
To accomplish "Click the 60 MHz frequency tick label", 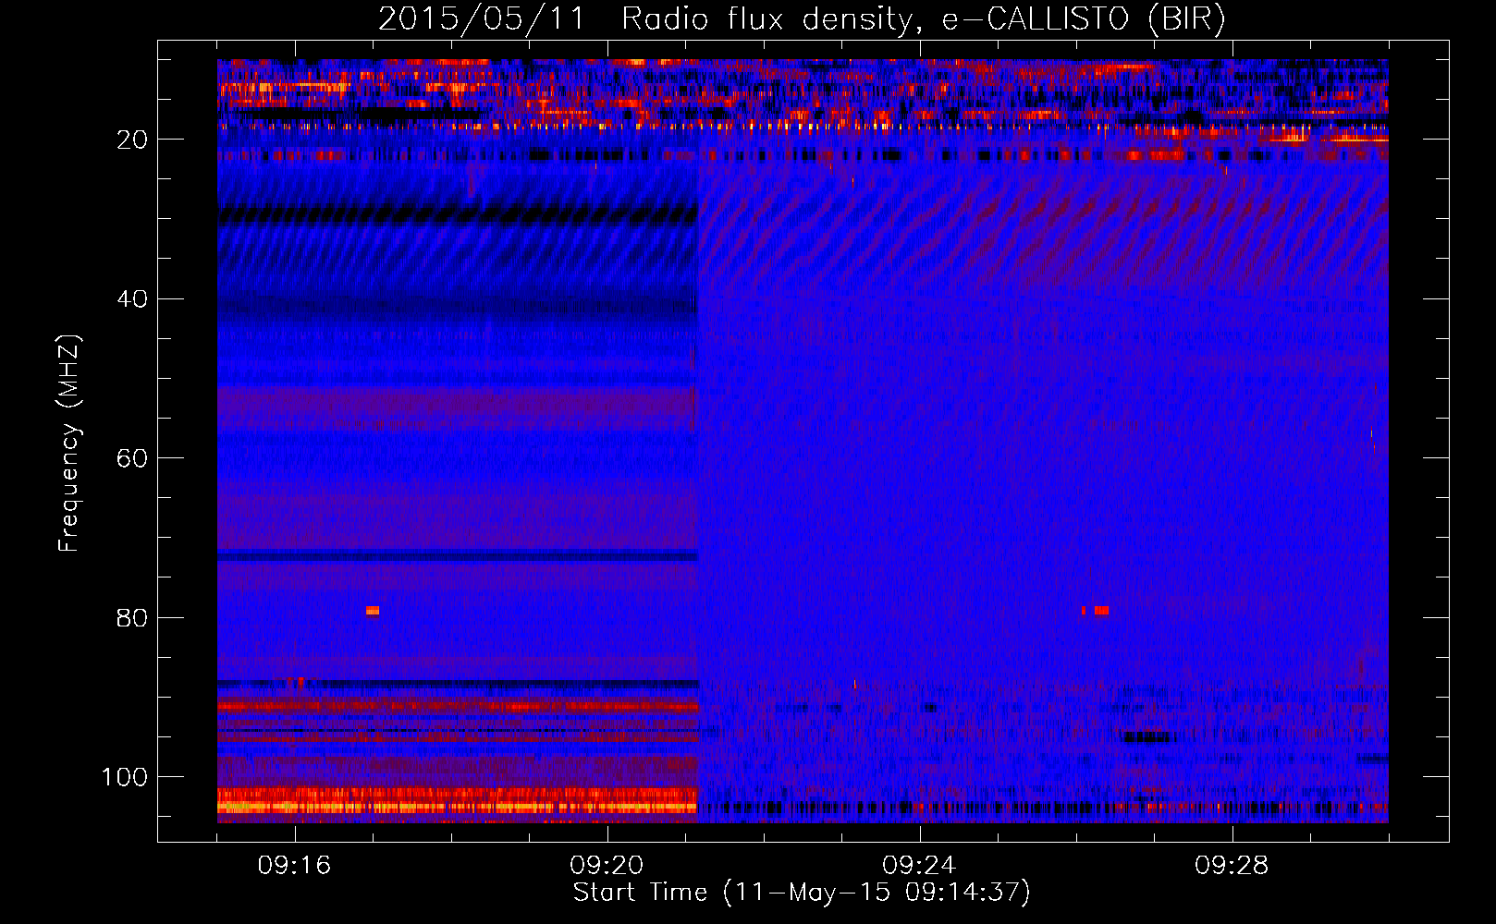I will point(132,459).
